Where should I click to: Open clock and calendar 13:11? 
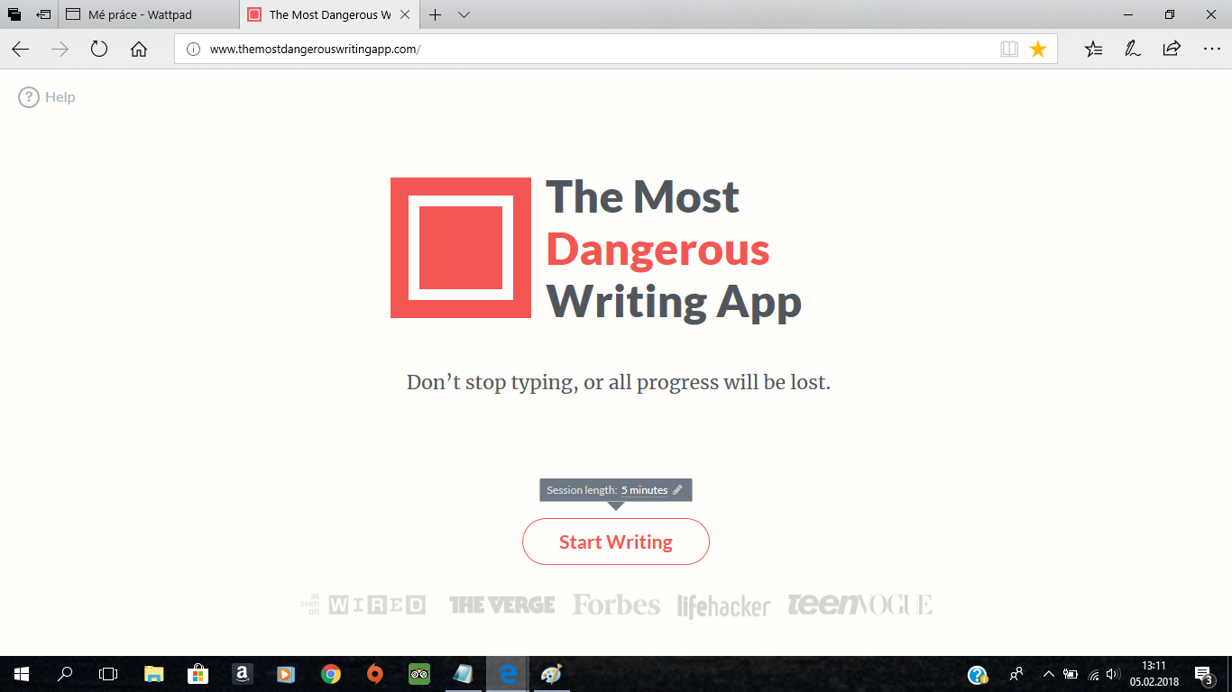[x=1154, y=674]
